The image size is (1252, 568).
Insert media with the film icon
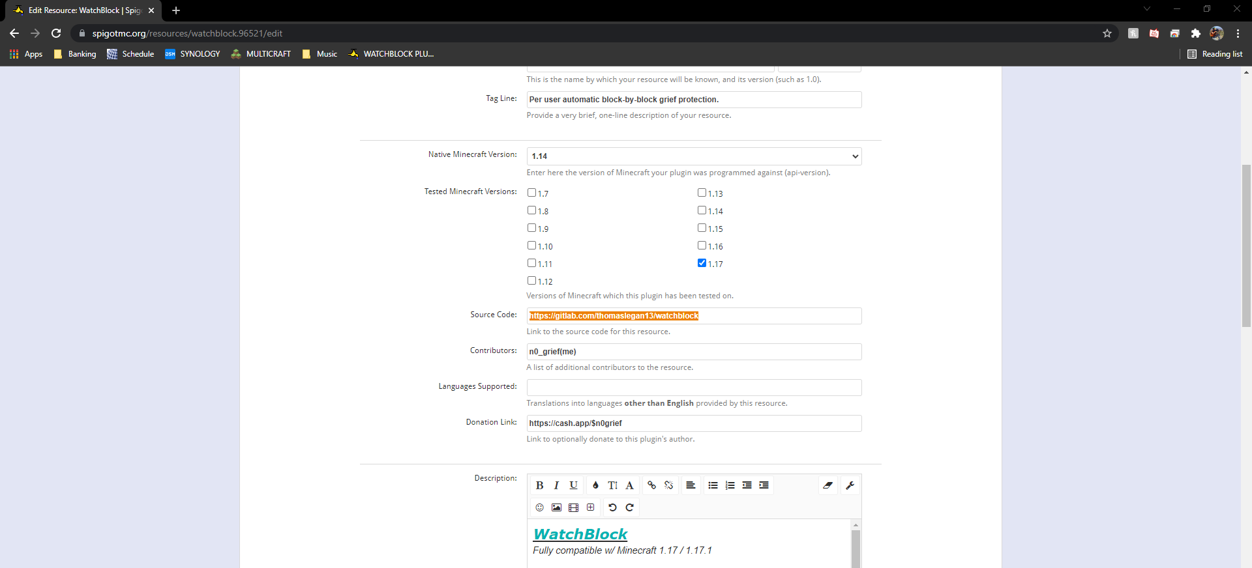(x=573, y=507)
